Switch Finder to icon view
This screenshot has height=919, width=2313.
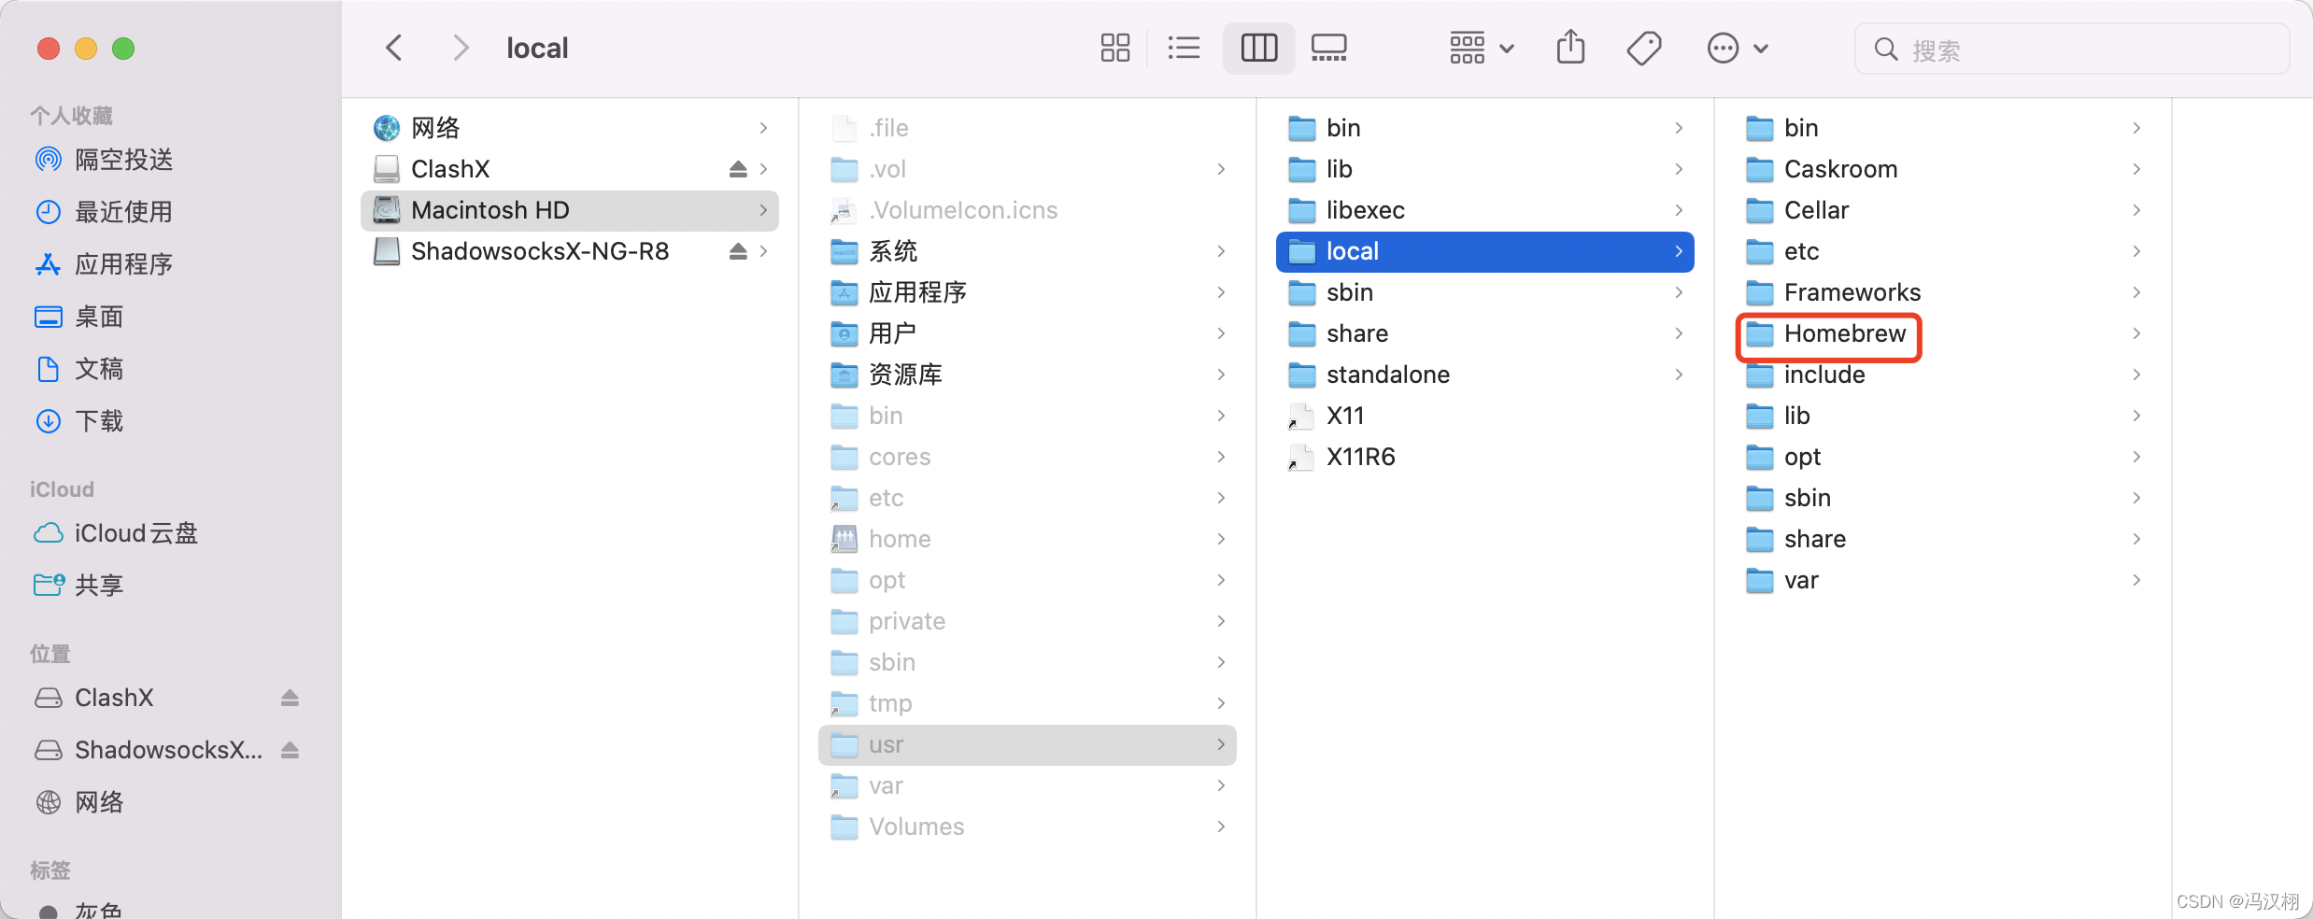pyautogui.click(x=1114, y=48)
